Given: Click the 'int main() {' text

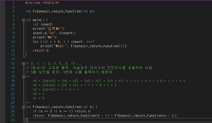Looking at the screenshot, I should 36,20.
